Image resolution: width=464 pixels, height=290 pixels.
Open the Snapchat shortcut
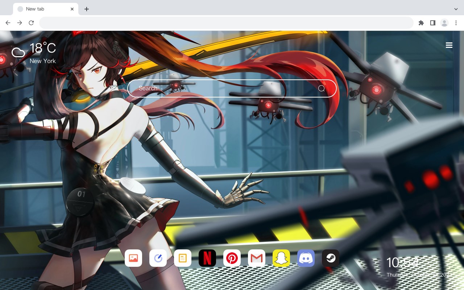281,258
